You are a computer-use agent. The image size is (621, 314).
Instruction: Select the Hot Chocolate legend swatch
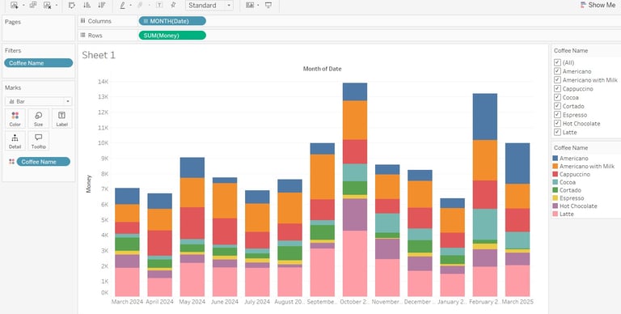point(556,206)
